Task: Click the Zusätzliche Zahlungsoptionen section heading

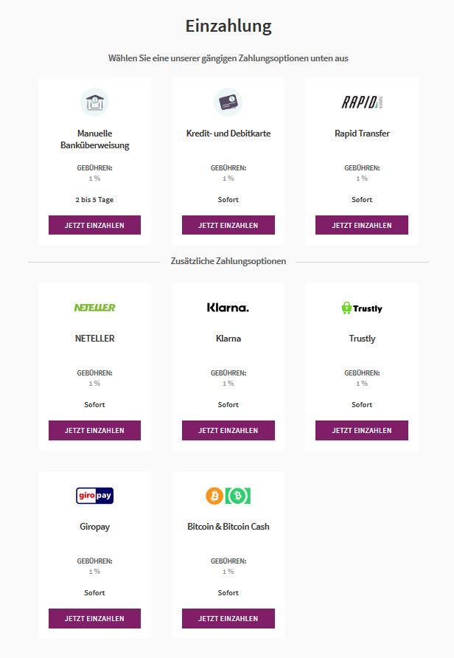Action: coord(228,261)
